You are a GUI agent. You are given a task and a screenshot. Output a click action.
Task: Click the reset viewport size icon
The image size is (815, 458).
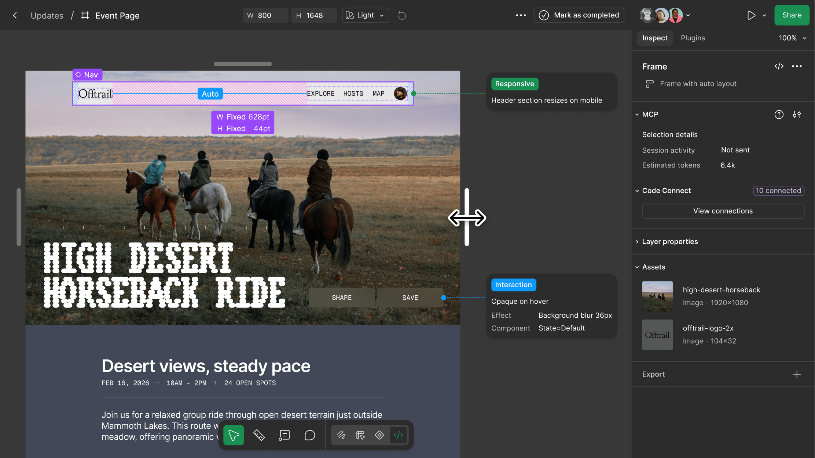pos(402,15)
